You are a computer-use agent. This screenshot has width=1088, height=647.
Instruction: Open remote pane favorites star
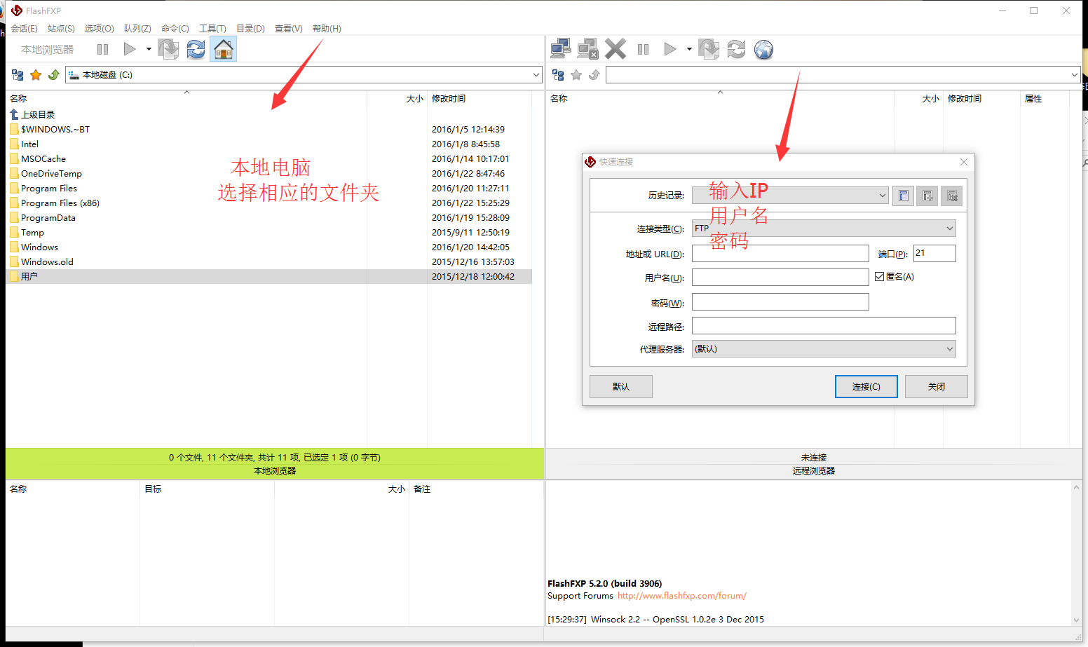tap(576, 74)
